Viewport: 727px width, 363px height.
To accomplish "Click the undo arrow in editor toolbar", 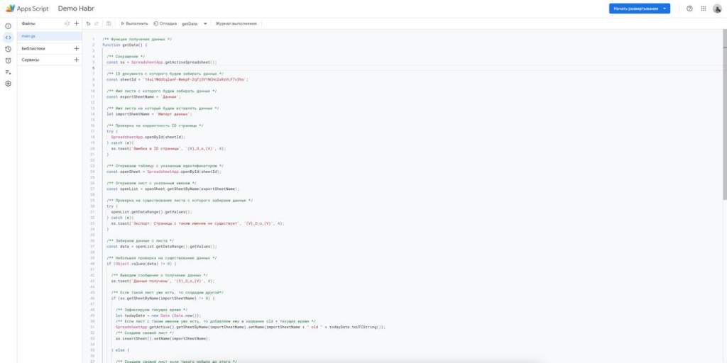I will coord(88,23).
